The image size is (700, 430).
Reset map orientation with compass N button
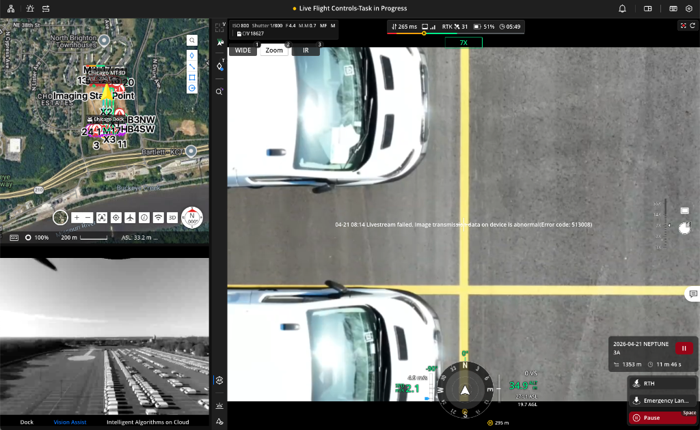tap(192, 218)
